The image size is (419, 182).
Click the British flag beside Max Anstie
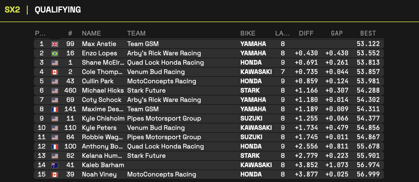coord(55,44)
